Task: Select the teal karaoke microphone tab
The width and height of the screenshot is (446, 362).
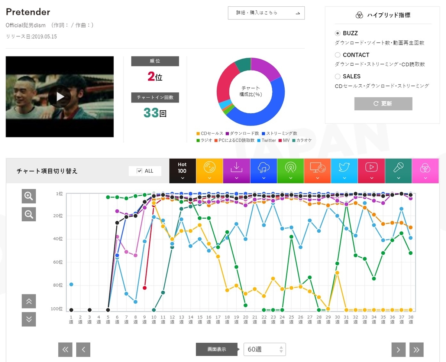Action: pyautogui.click(x=398, y=171)
